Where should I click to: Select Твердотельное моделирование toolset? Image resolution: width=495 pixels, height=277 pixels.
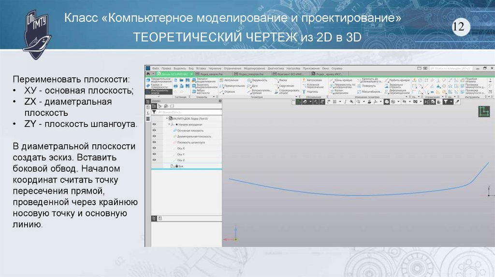point(159,80)
